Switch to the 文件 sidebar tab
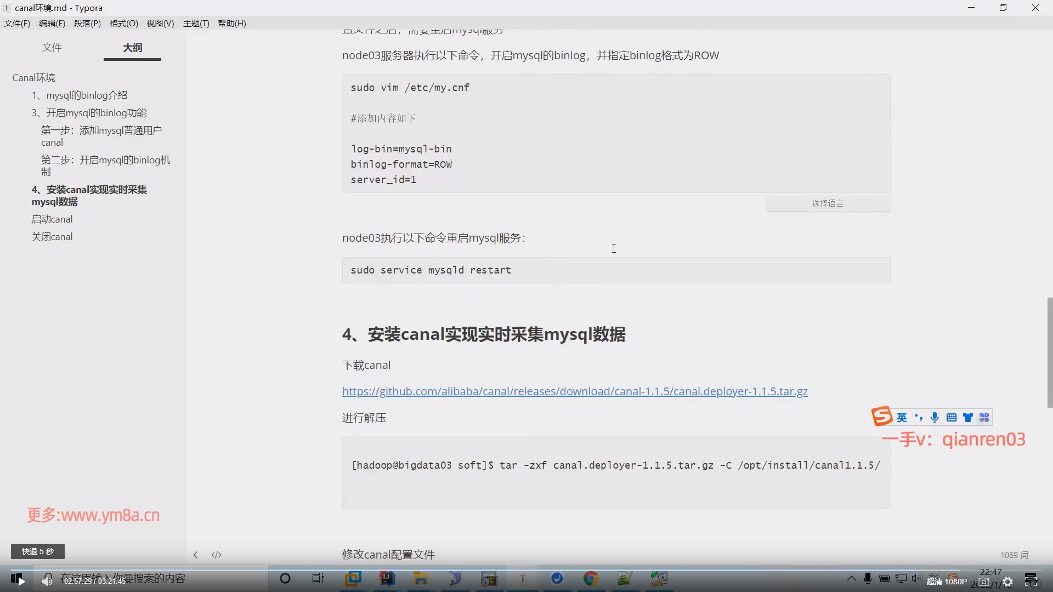The width and height of the screenshot is (1053, 592). click(52, 48)
